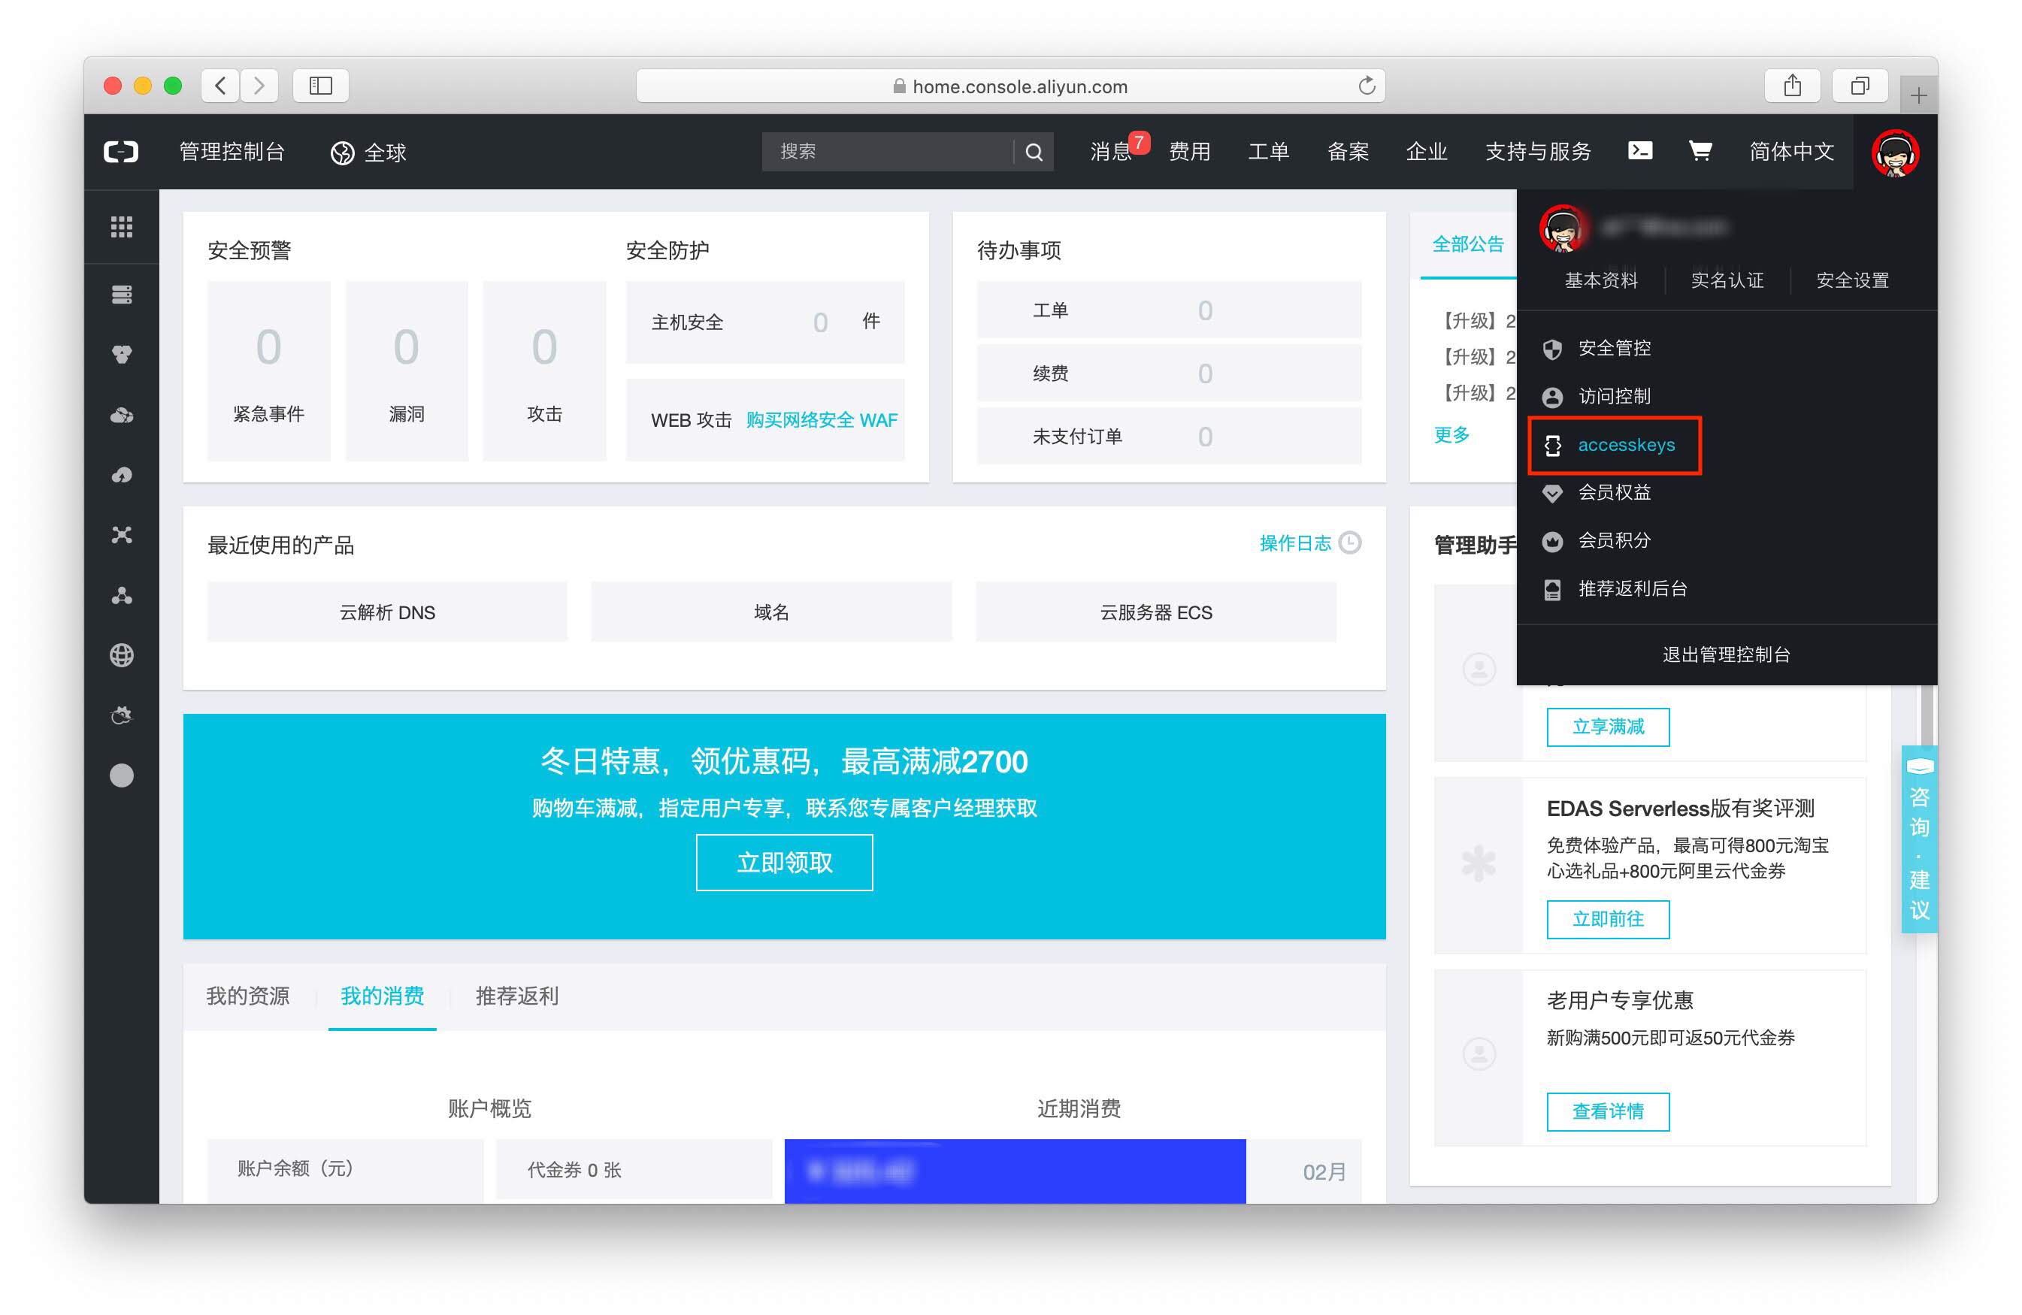Click the server stack sidebar icon
Image resolution: width=2022 pixels, height=1315 pixels.
(122, 295)
